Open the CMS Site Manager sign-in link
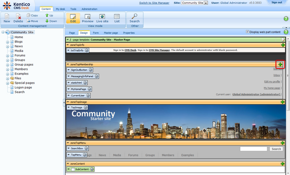Image resolution: width=290 pixels, height=175 pixels. tap(159, 50)
